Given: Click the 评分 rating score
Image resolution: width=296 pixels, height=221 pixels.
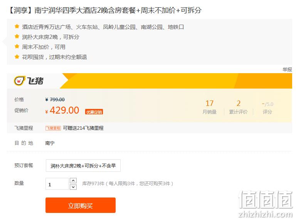Looking at the screenshot, I should 267,108.
